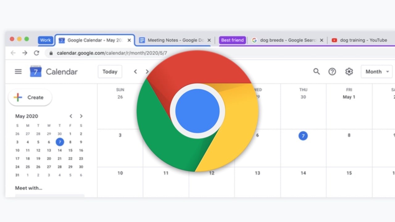The height and width of the screenshot is (222, 395).
Task: Reload the page with the refresh icon
Action: click(36, 53)
